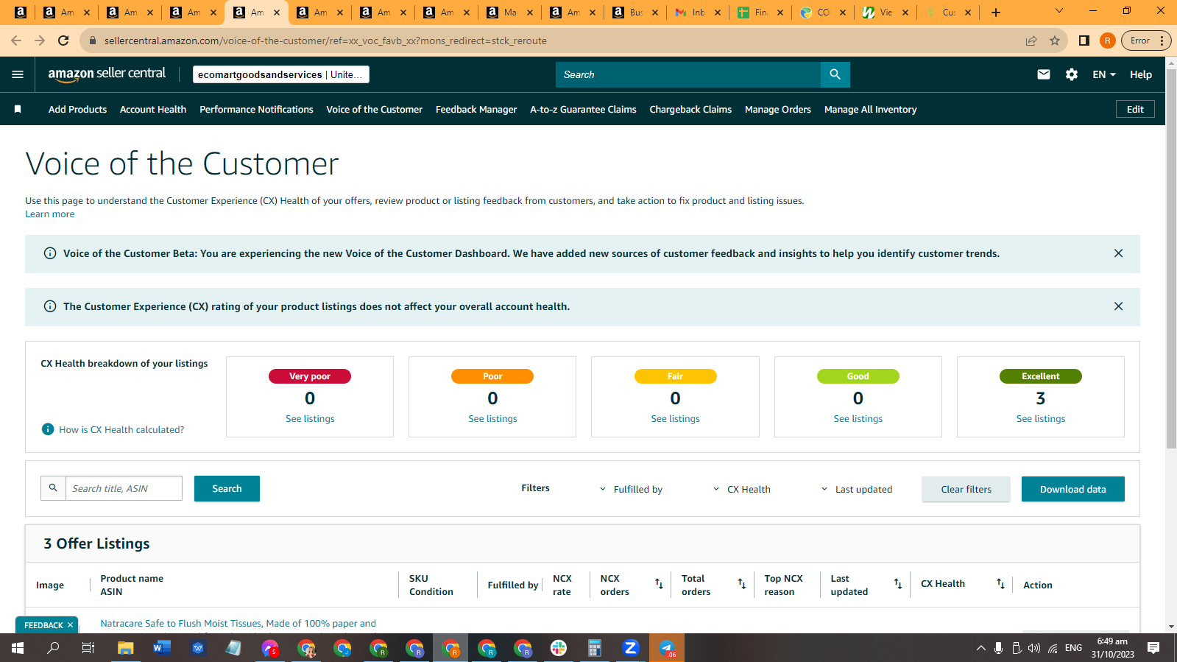
Task: See listings under Good
Action: (858, 418)
